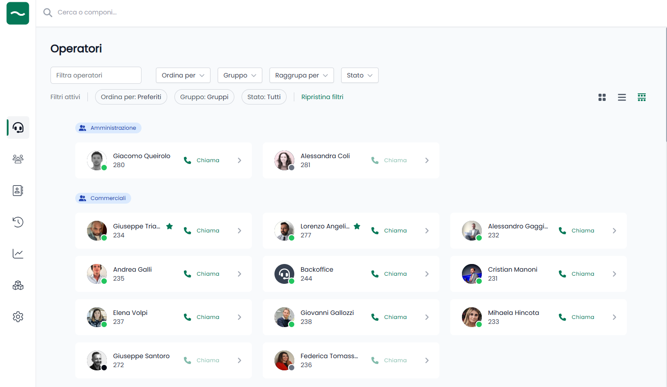Select the Commerciali group tag
The height and width of the screenshot is (387, 667).
(103, 198)
